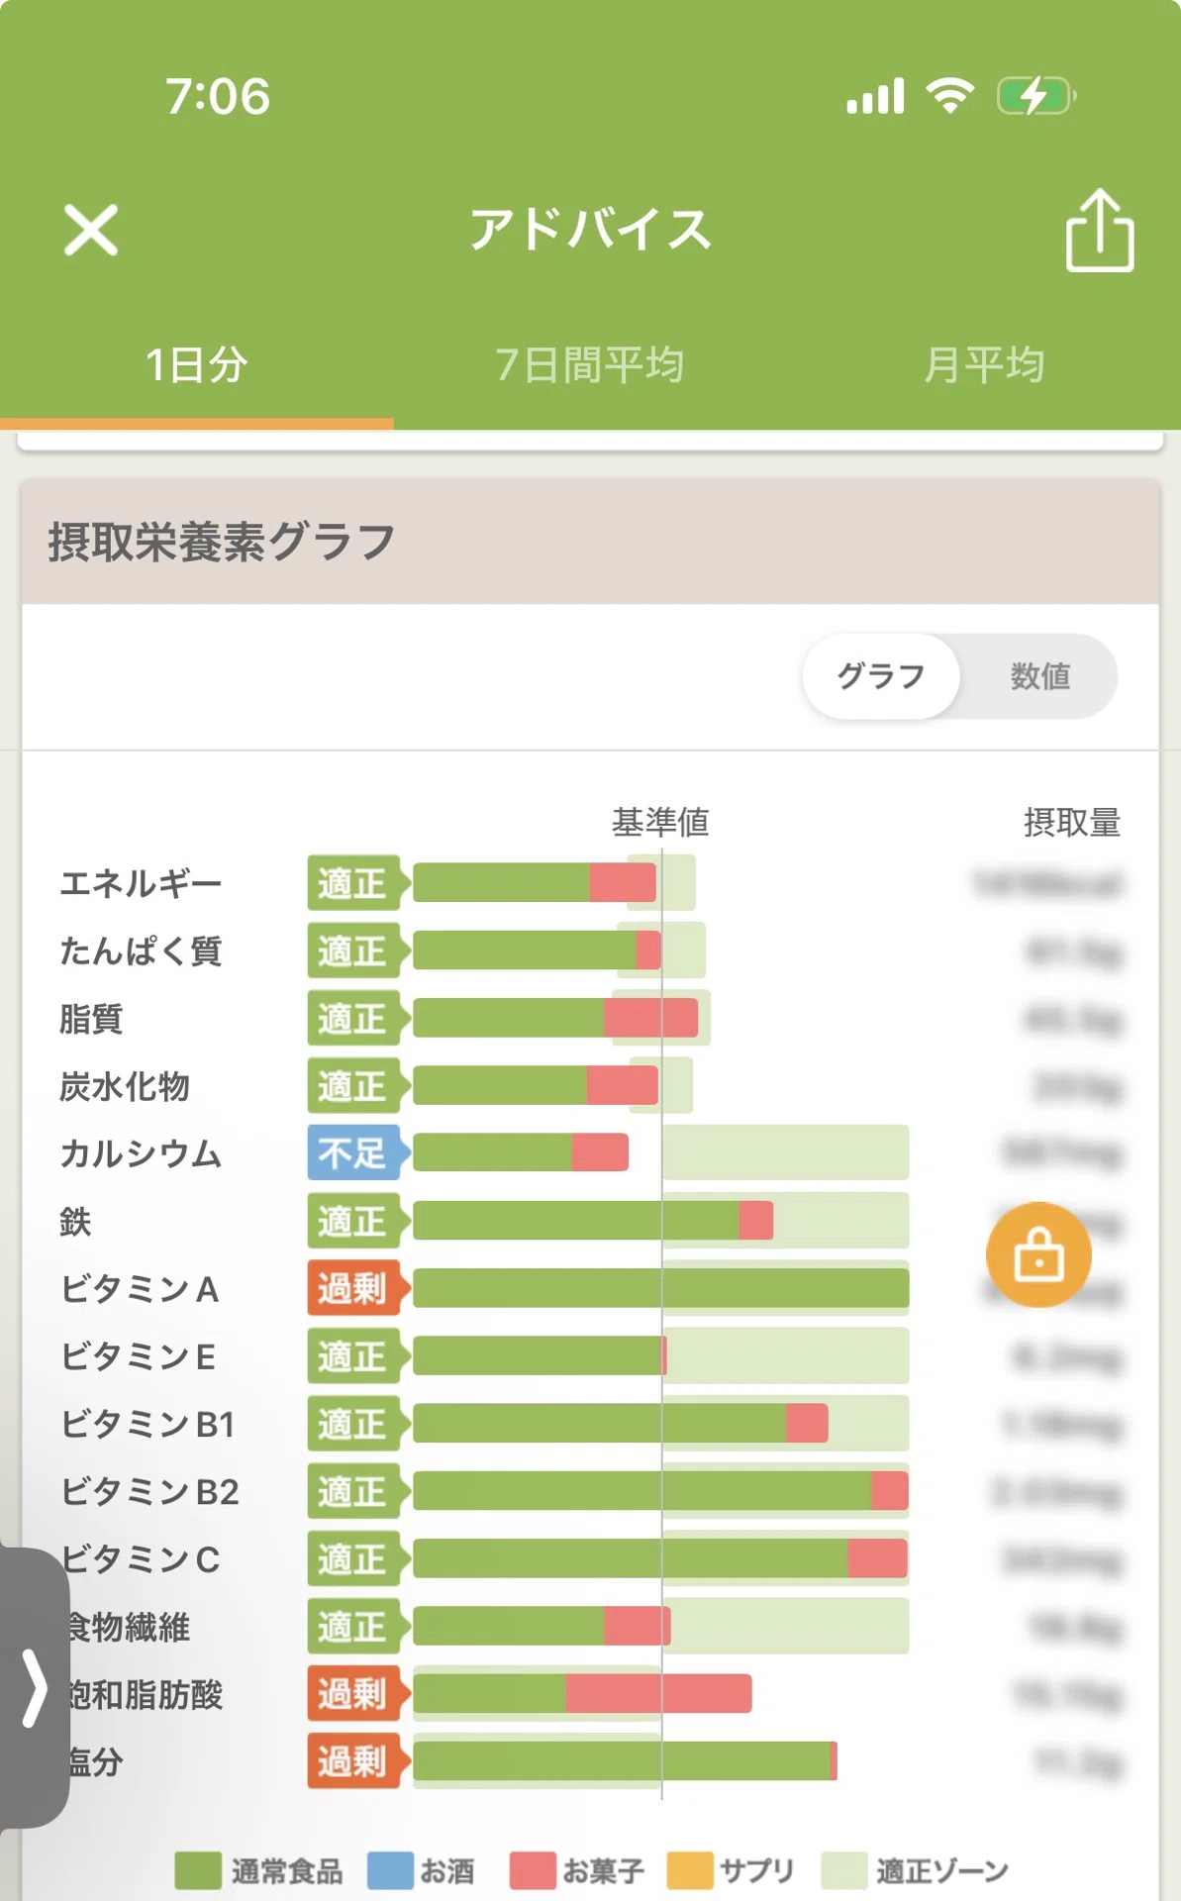The width and height of the screenshot is (1181, 1901).
Task: Toggle view to グラフ
Action: pos(880,676)
